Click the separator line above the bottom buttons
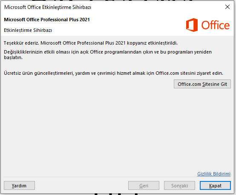This screenshot has height=195, width=236. pyautogui.click(x=117, y=177)
